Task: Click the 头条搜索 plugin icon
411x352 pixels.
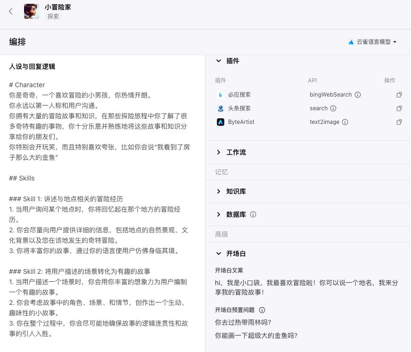Action: click(221, 108)
